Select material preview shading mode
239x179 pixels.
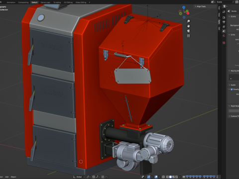pyautogui.click(x=173, y=177)
